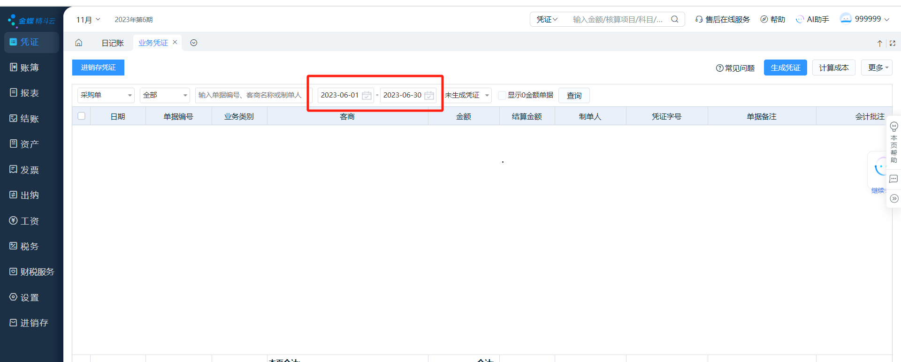This screenshot has height=362, width=901.
Task: Expand the 采购单 dropdown
Action: click(106, 95)
